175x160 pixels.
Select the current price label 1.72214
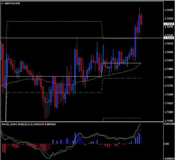coord(169,24)
